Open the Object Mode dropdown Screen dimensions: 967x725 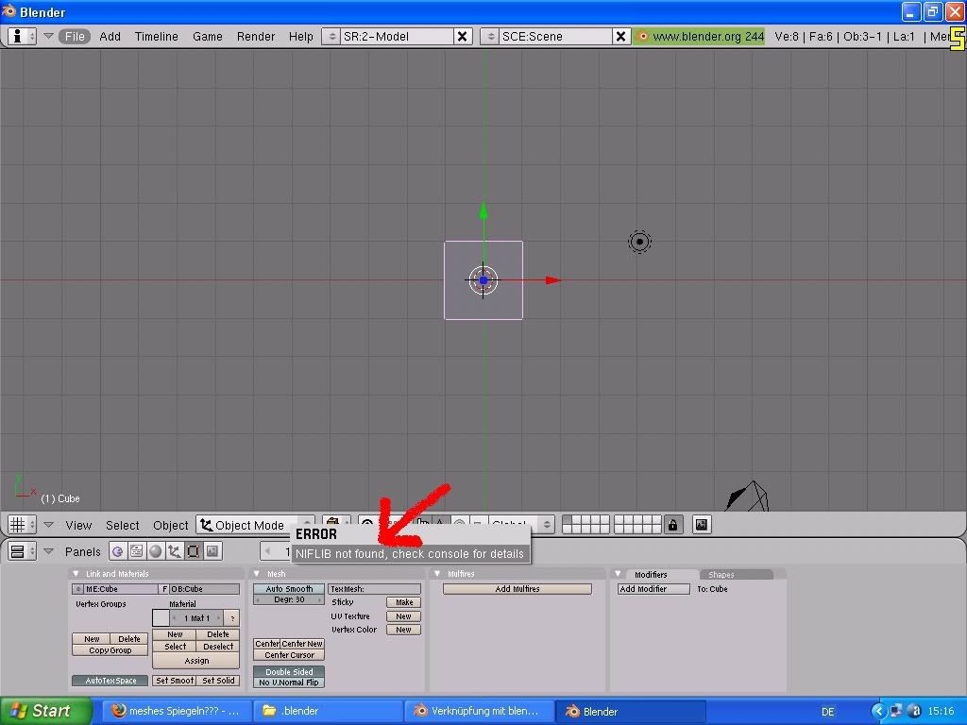(x=255, y=525)
